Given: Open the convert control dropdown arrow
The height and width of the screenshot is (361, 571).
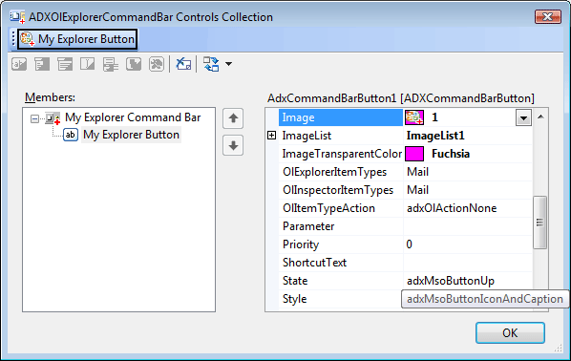Looking at the screenshot, I should pyautogui.click(x=229, y=64).
